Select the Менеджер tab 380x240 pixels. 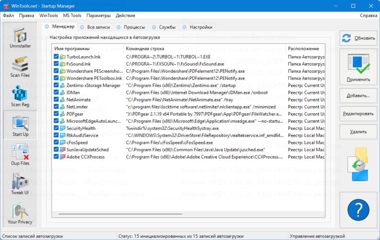click(x=60, y=26)
